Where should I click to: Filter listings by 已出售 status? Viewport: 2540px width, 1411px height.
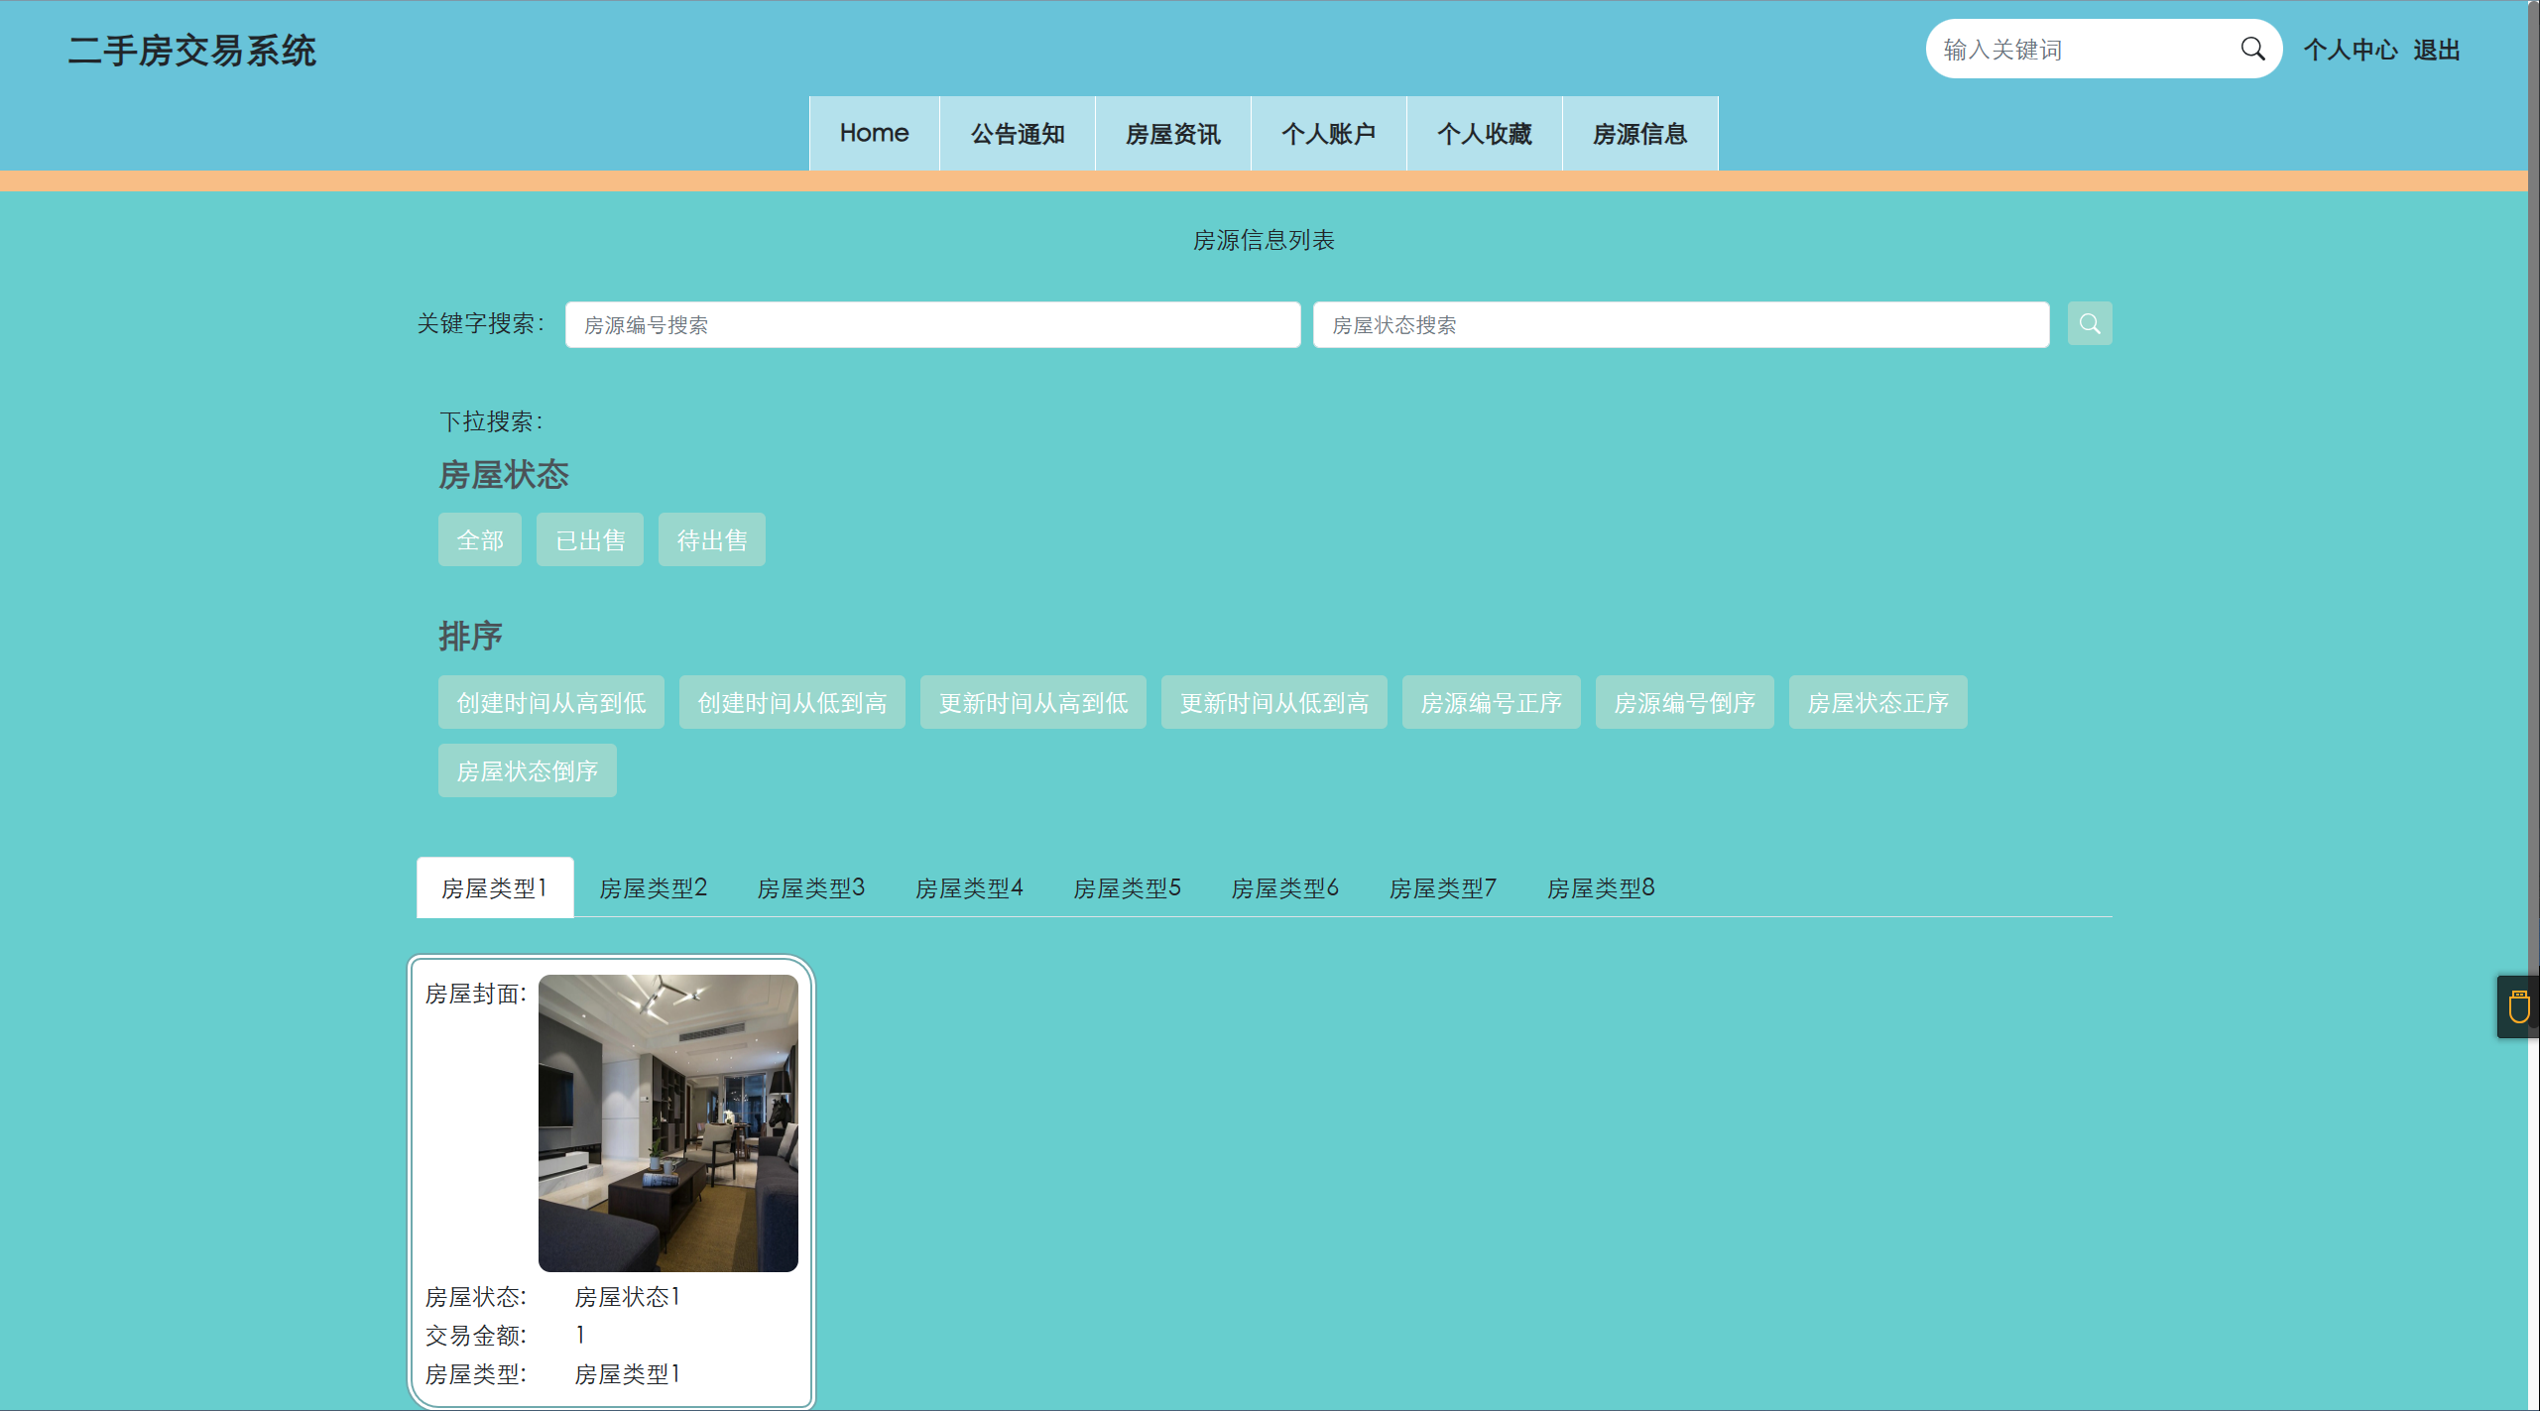pyautogui.click(x=590, y=540)
